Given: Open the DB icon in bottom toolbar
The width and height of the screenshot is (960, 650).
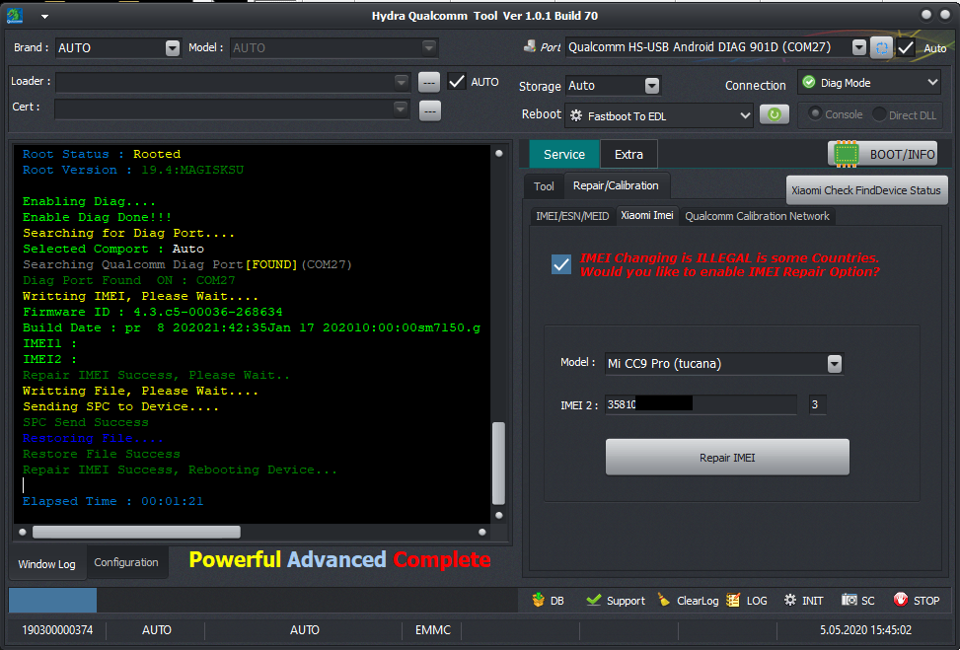Looking at the screenshot, I should click(x=539, y=600).
